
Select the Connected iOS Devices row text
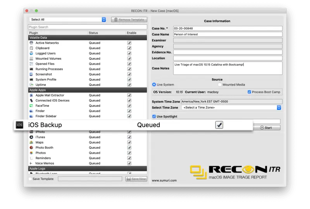click(x=52, y=100)
